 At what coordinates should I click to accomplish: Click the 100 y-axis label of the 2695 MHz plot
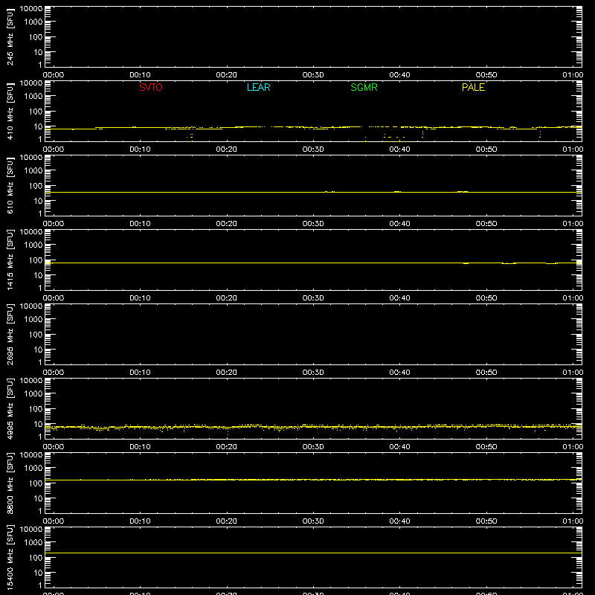coord(36,335)
